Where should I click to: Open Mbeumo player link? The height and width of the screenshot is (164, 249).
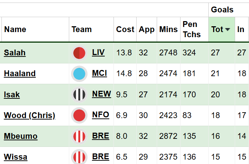point(21,136)
